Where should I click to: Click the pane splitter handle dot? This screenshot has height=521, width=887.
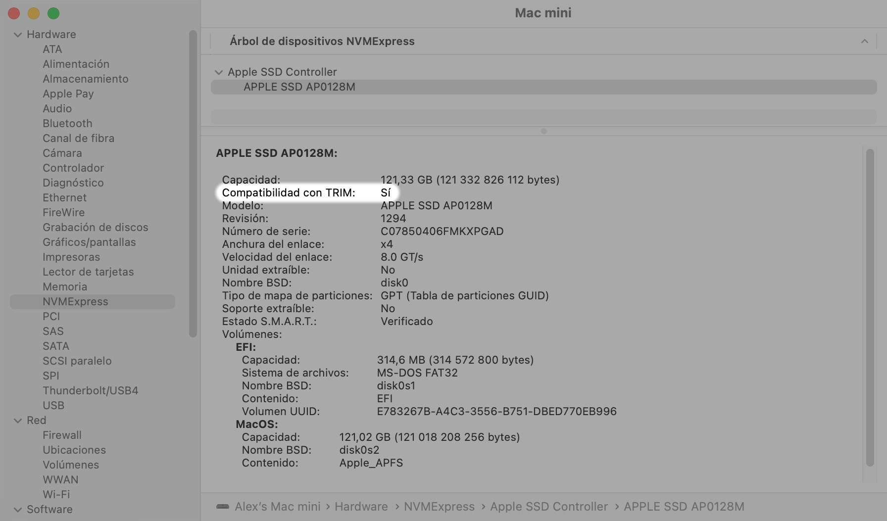(x=543, y=131)
